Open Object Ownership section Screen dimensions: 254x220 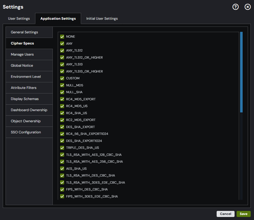click(x=29, y=121)
